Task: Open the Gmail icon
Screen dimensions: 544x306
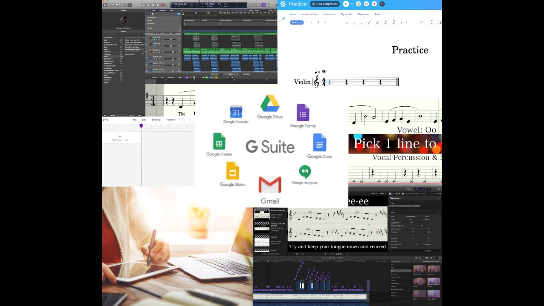Action: point(270,185)
